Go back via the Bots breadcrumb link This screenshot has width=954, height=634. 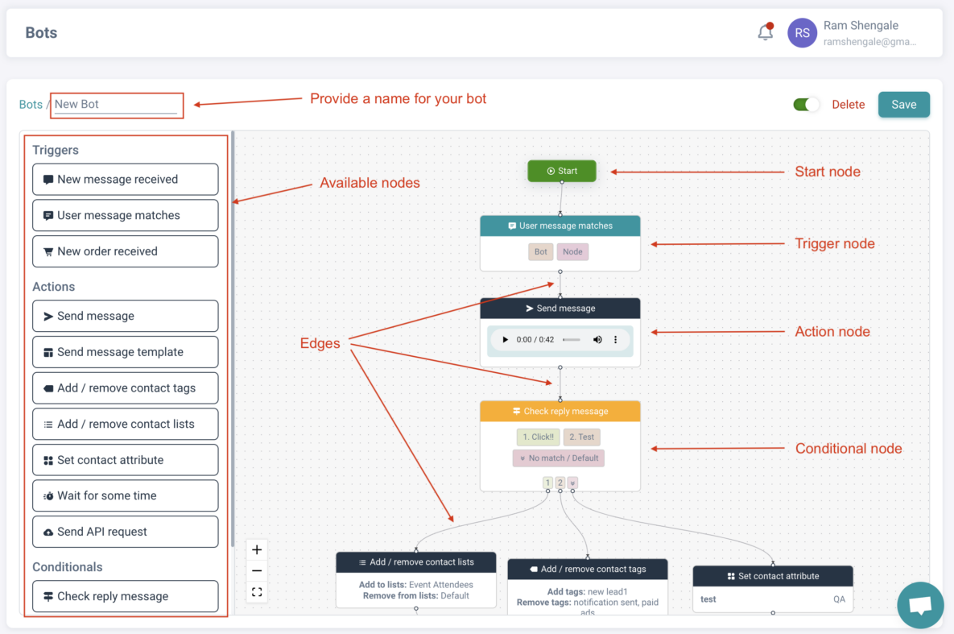[x=31, y=105]
